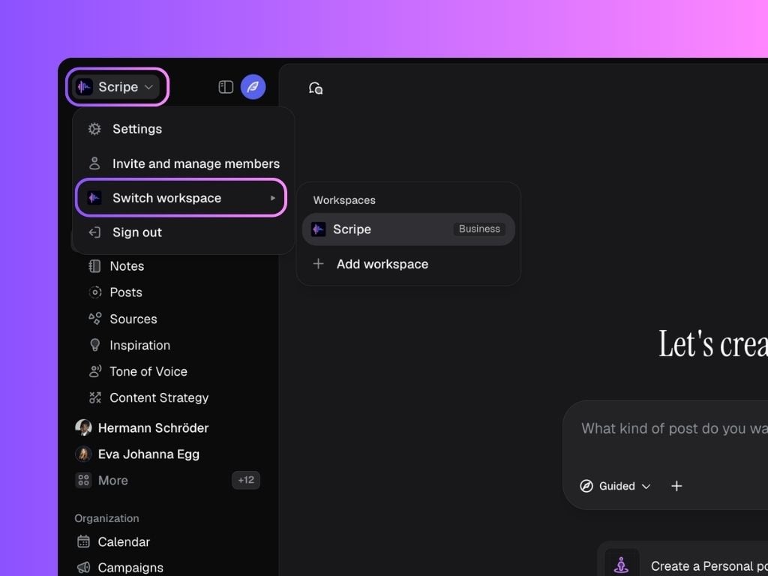
Task: Open the chat history search icon
Action: coord(316,88)
